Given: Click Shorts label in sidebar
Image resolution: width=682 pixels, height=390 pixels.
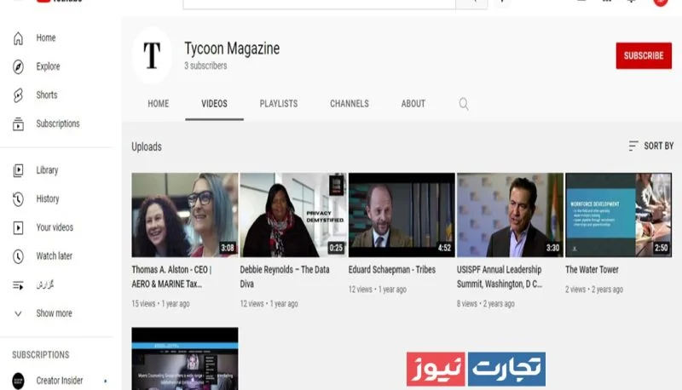Looking at the screenshot, I should 47,95.
